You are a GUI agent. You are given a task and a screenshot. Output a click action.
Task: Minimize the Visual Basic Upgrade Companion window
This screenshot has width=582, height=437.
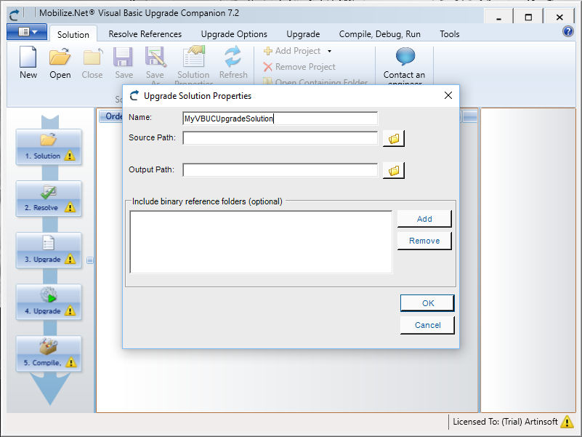(x=499, y=17)
